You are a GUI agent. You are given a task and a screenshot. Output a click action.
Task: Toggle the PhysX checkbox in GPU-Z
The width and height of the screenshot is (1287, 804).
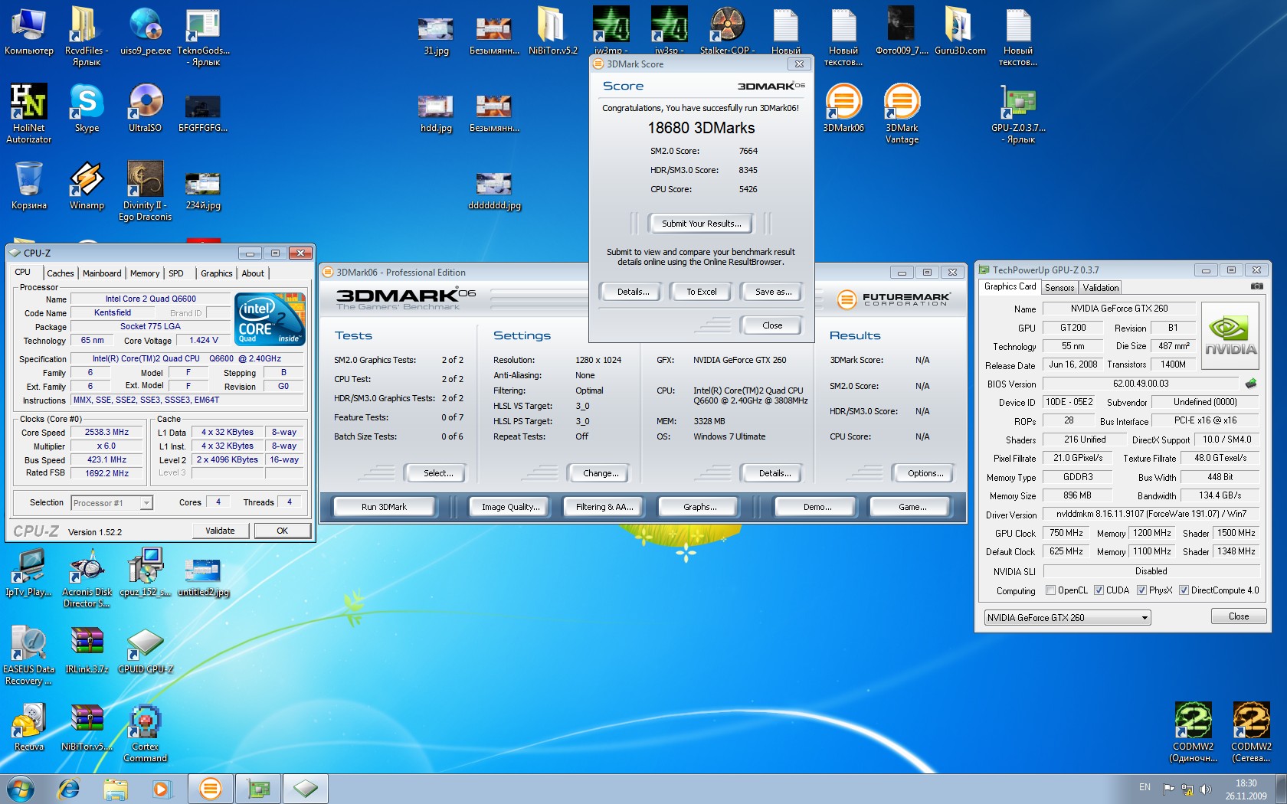1141,590
